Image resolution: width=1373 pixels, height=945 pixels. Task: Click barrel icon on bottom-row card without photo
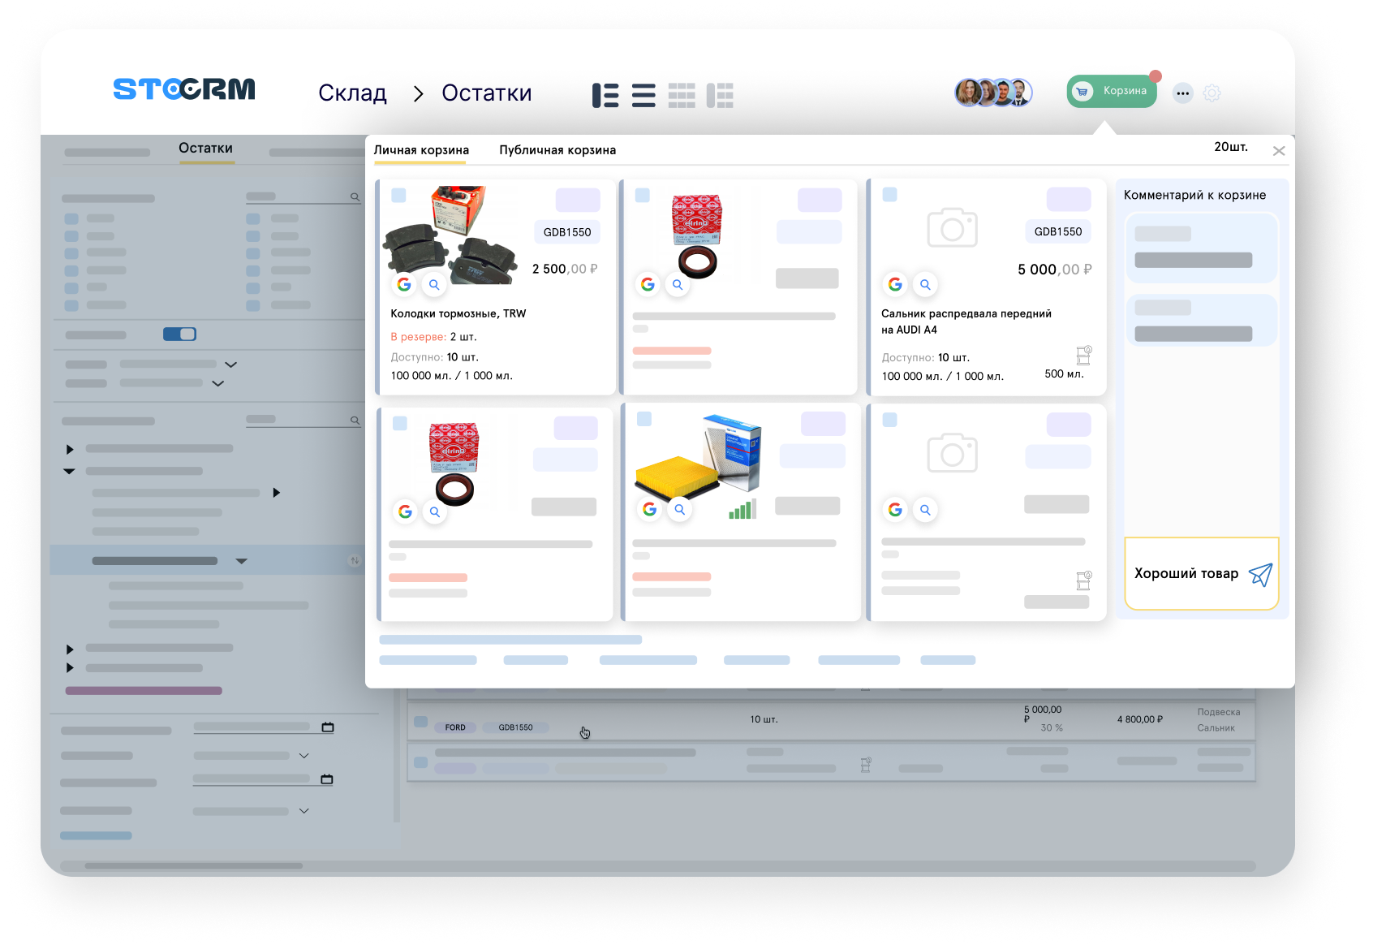click(x=1083, y=580)
